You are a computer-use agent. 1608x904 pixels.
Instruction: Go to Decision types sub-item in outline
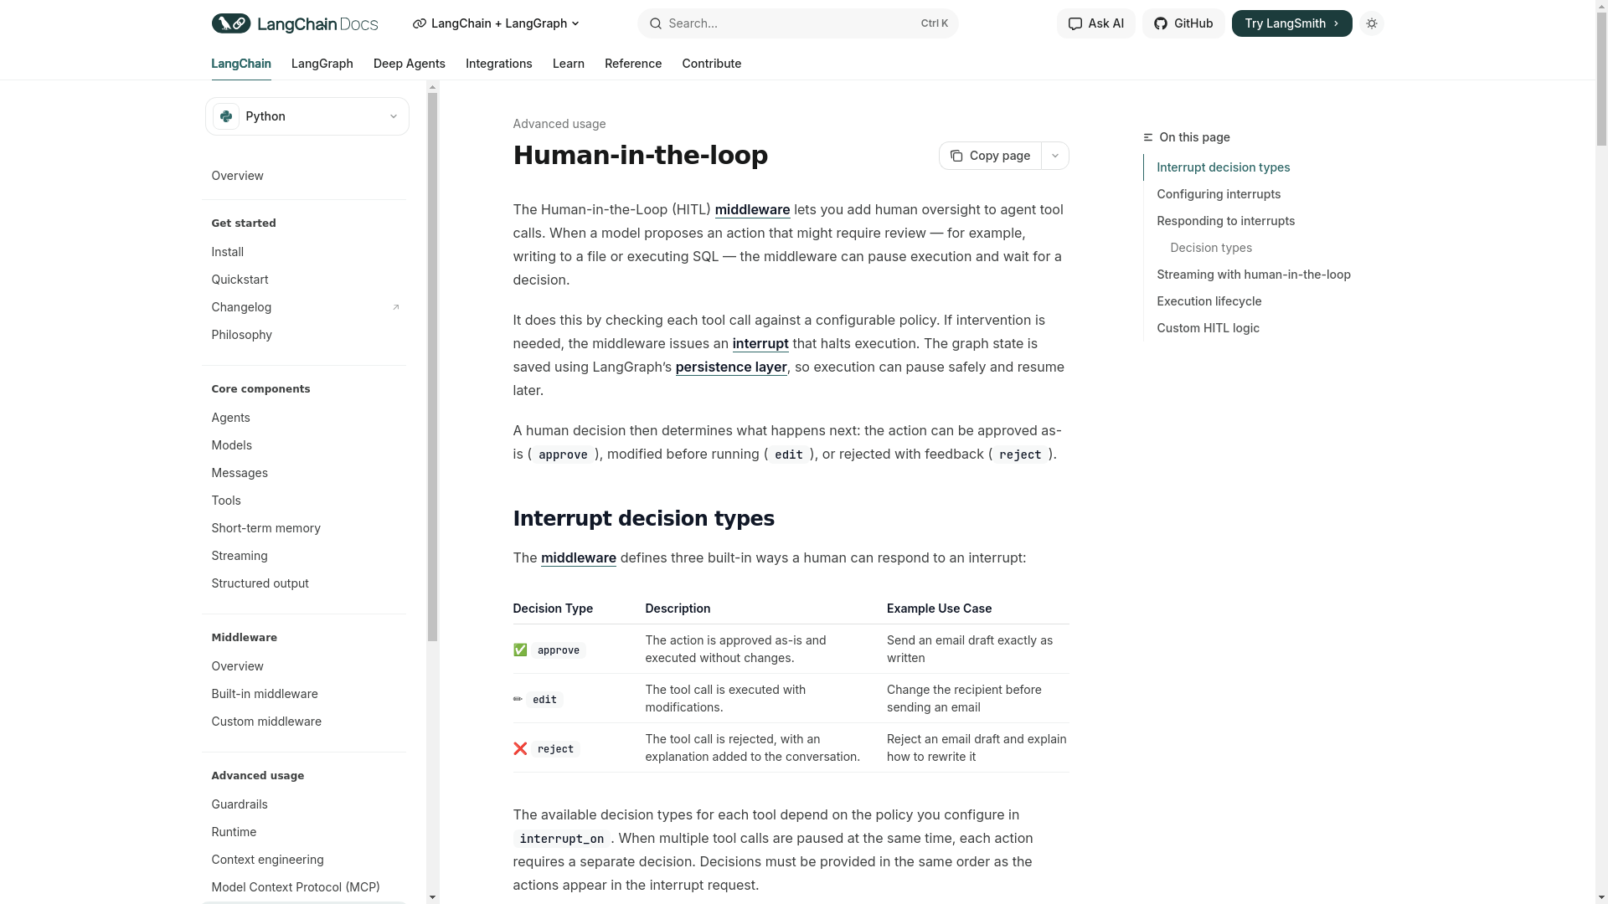tap(1211, 248)
